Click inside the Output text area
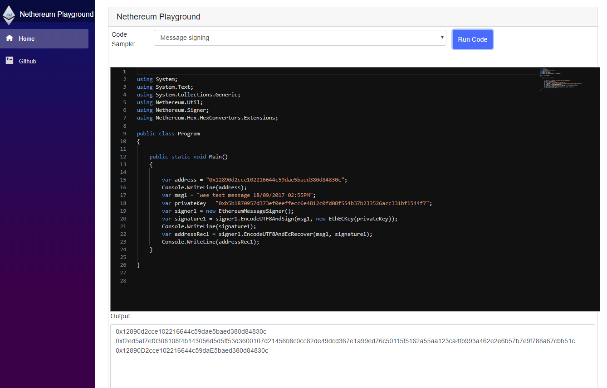607x388 pixels. point(352,356)
